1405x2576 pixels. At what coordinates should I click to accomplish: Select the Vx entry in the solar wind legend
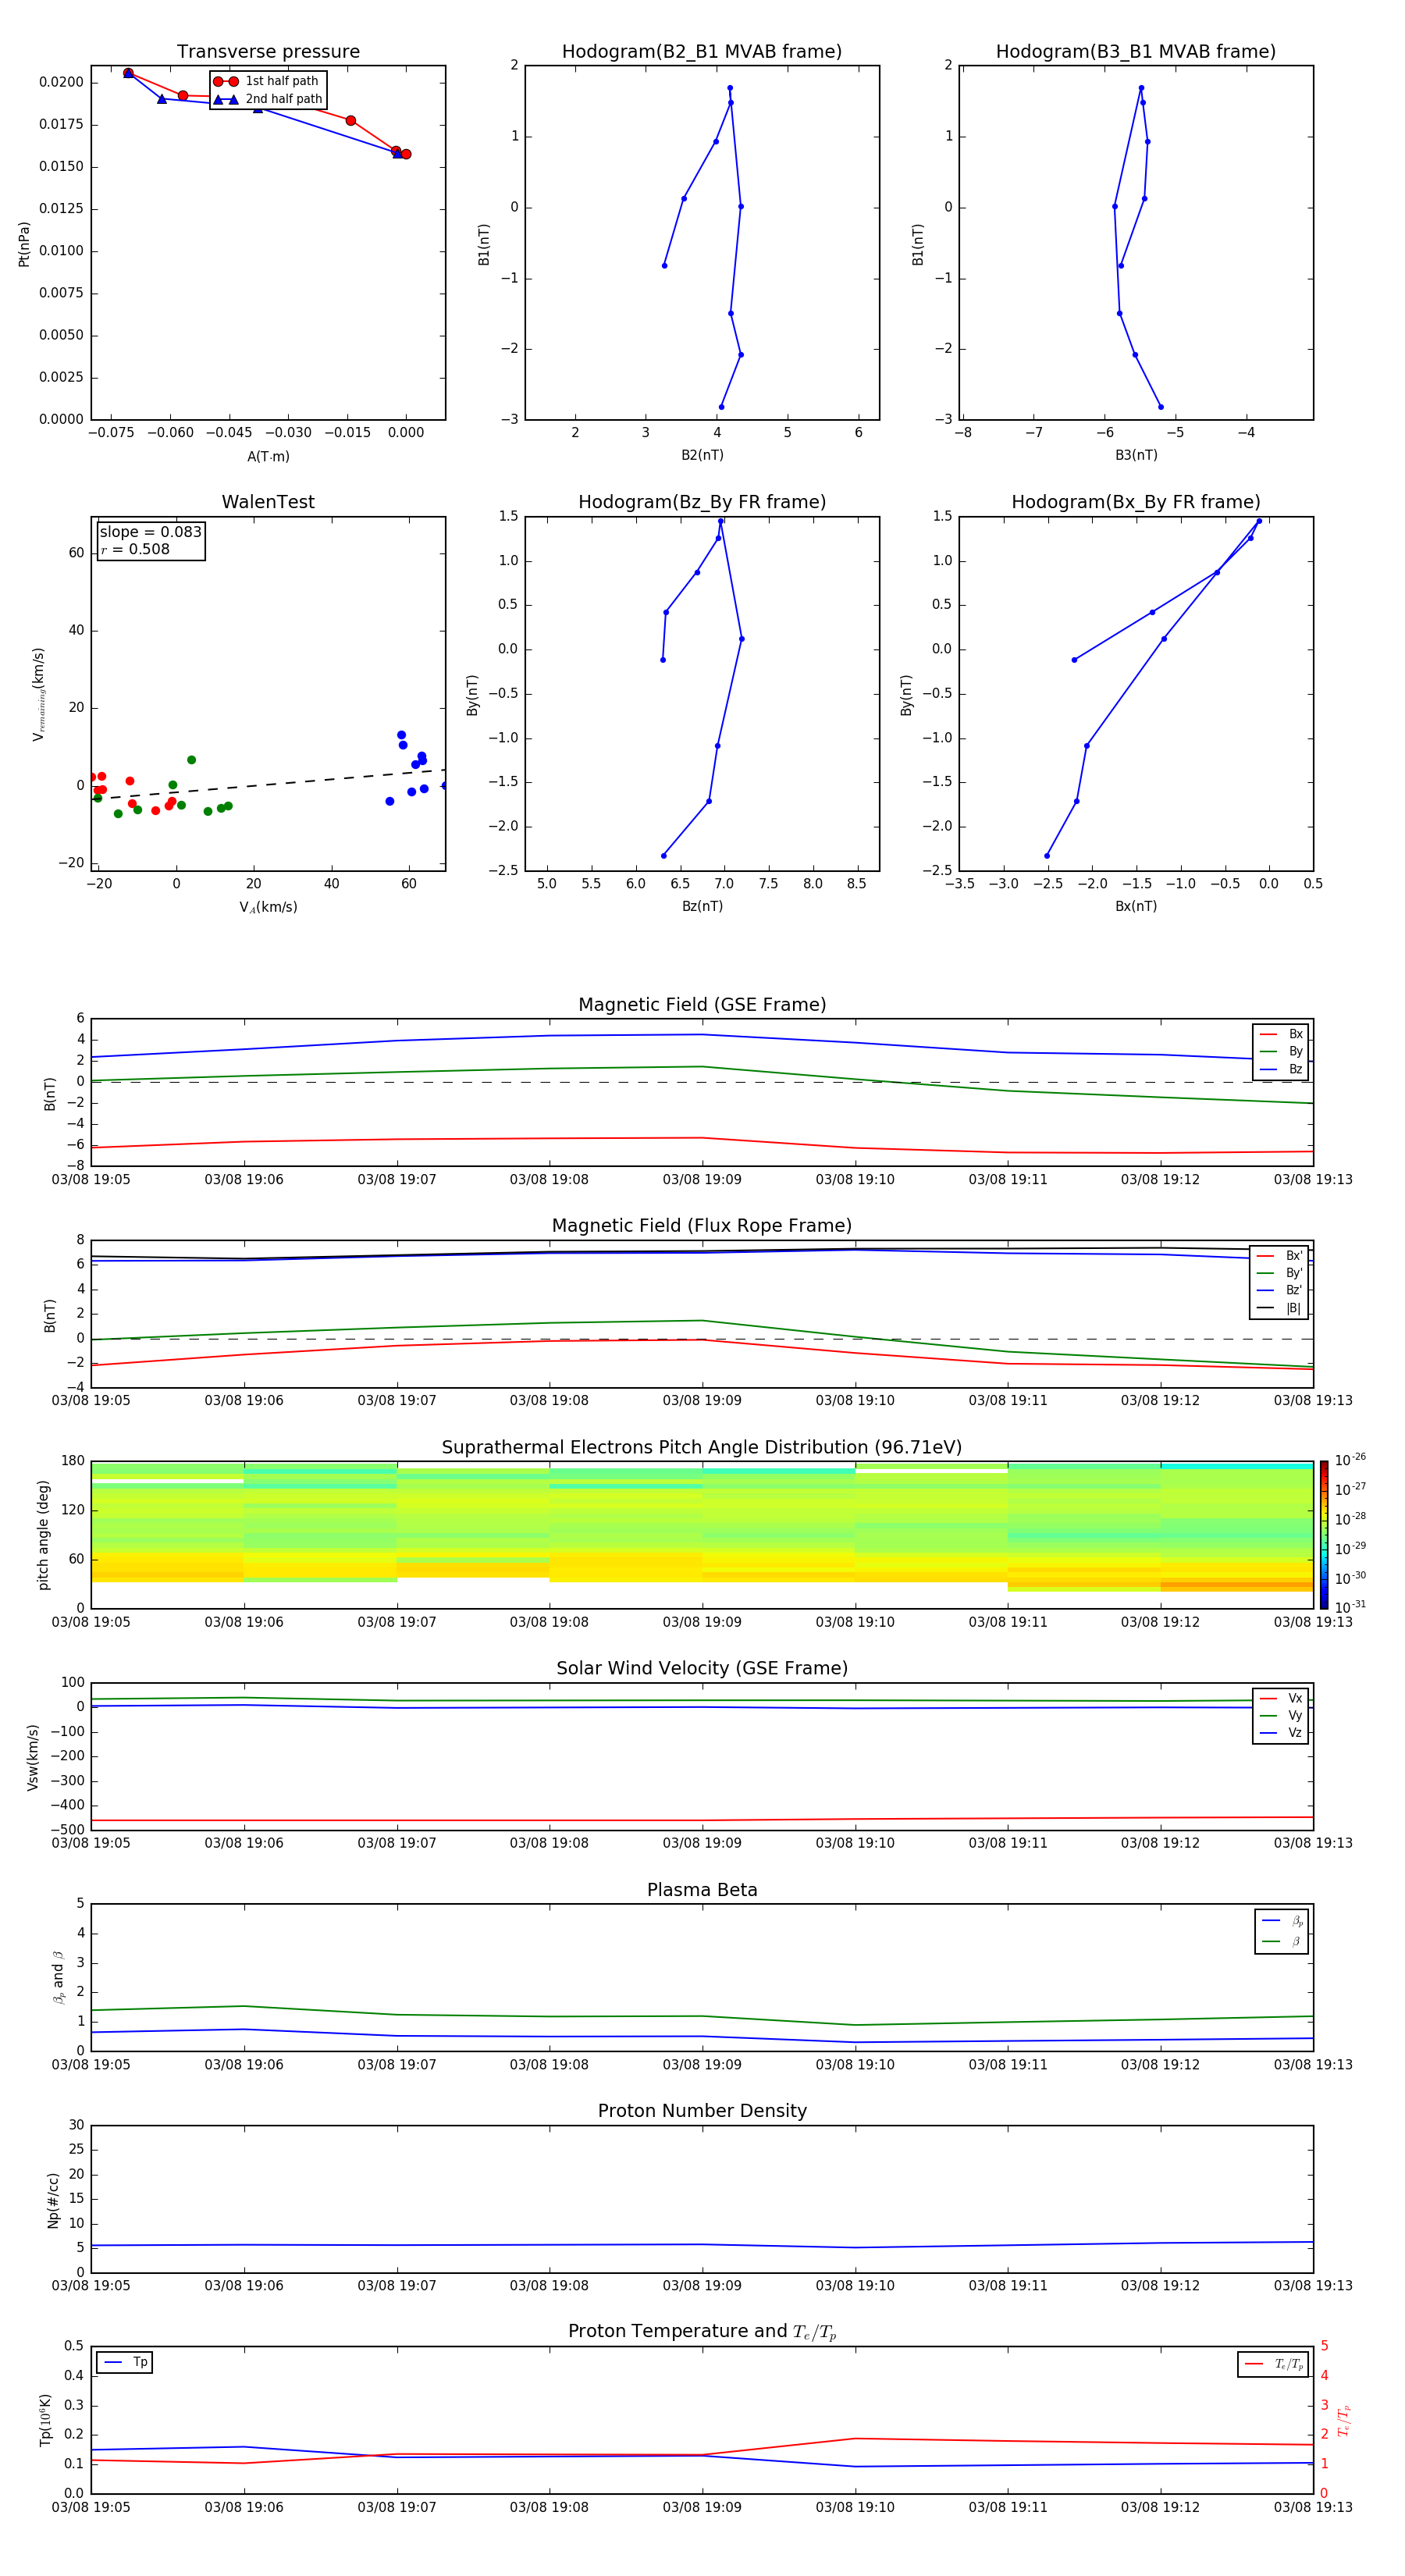coord(1281,1698)
